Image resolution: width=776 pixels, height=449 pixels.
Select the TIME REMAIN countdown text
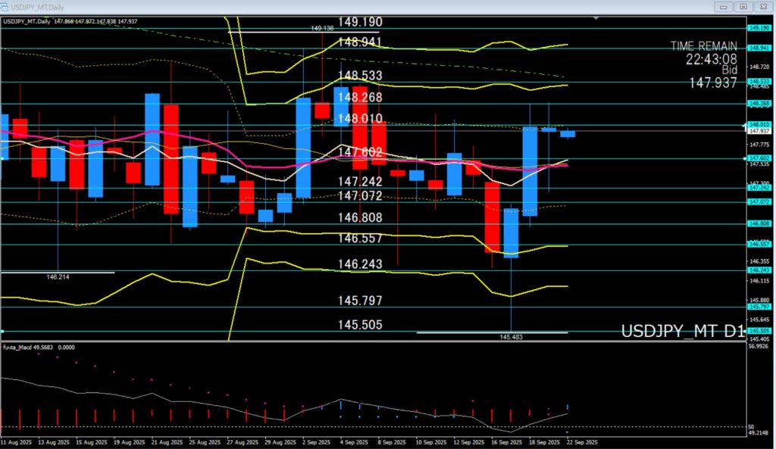pos(703,46)
